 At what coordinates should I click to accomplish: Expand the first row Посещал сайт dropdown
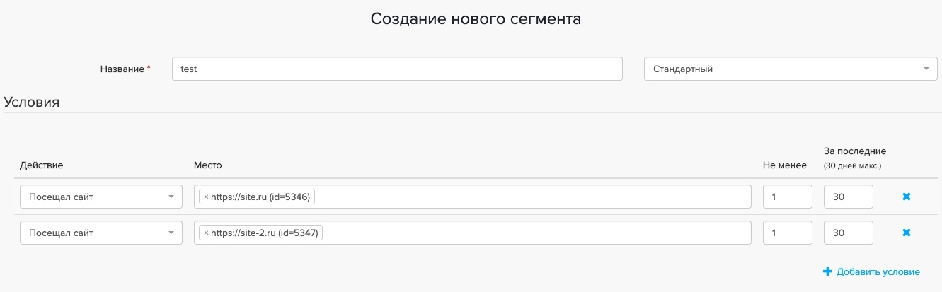pyautogui.click(x=100, y=197)
